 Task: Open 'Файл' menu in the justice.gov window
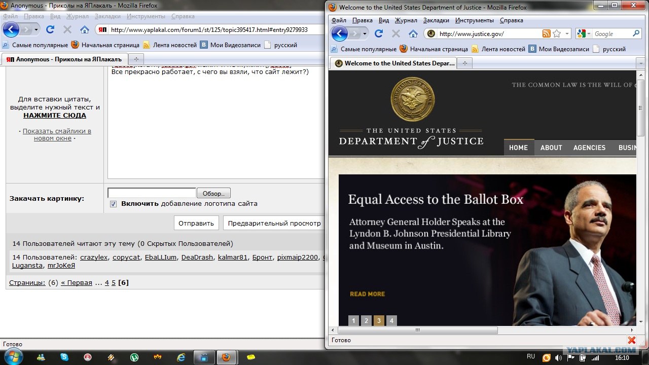339,20
